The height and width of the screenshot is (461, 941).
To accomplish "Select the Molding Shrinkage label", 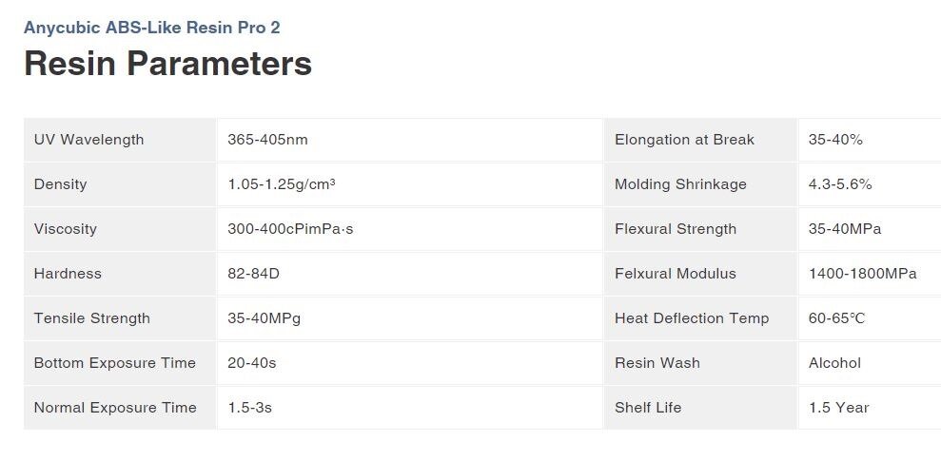I will [680, 184].
